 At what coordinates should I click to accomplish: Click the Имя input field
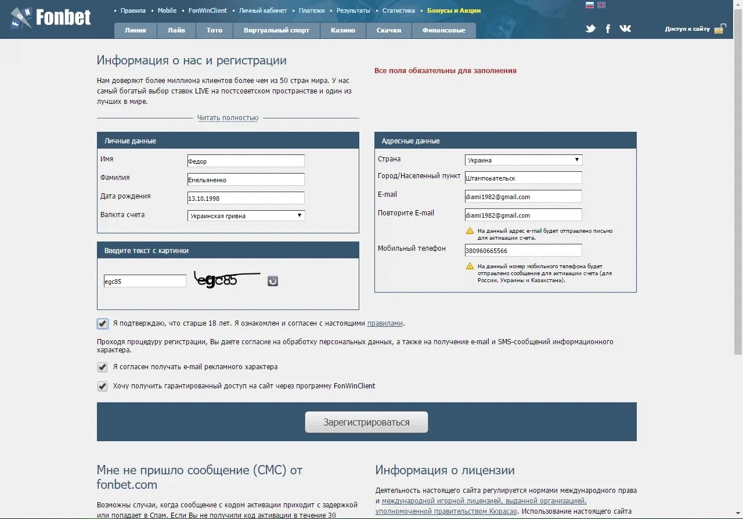[x=246, y=161]
